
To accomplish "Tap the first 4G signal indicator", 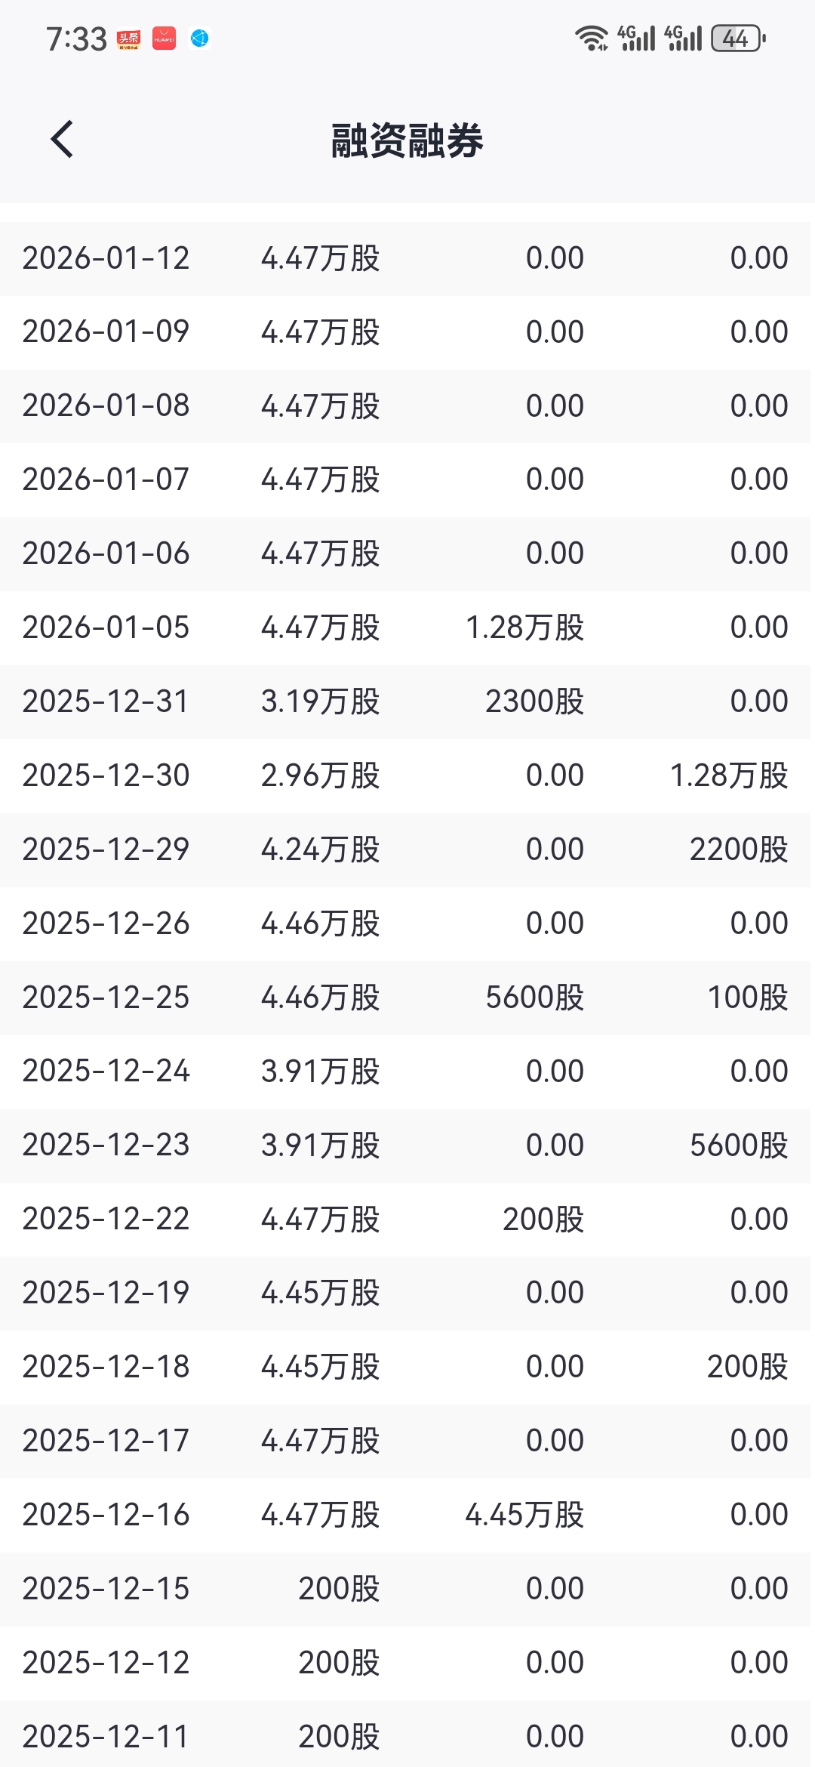I will pyautogui.click(x=636, y=38).
